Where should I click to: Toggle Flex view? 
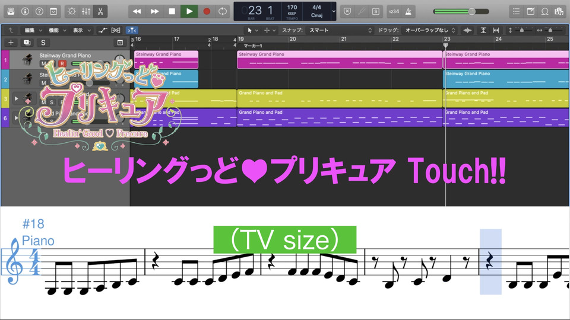[116, 30]
